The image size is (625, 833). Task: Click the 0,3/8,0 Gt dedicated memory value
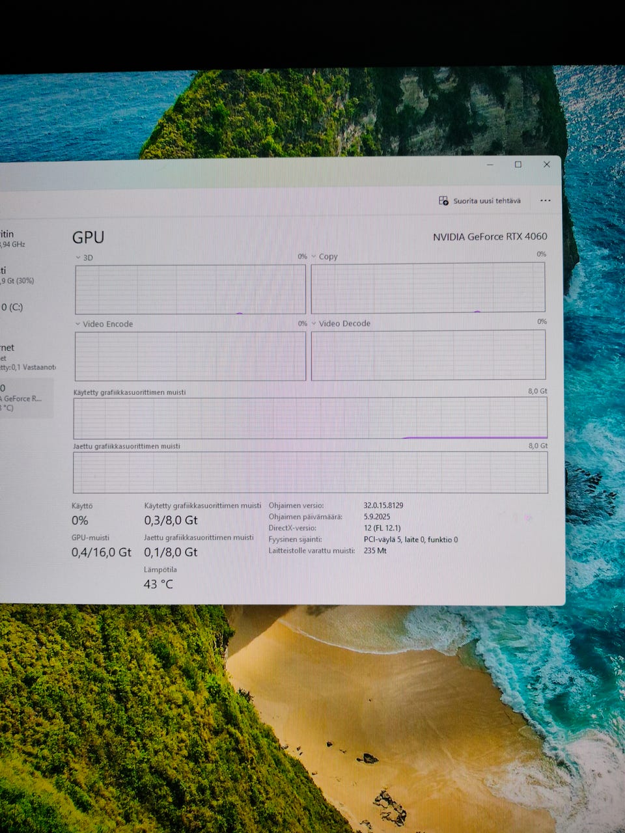[171, 520]
